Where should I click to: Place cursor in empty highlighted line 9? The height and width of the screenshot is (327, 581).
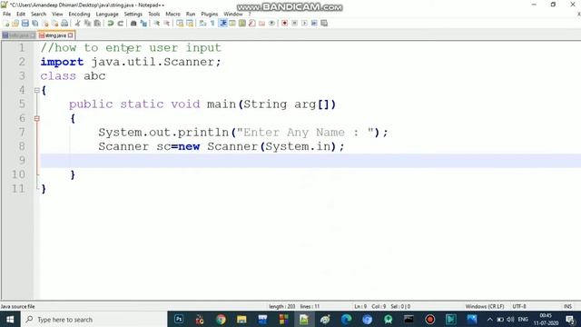(310, 161)
